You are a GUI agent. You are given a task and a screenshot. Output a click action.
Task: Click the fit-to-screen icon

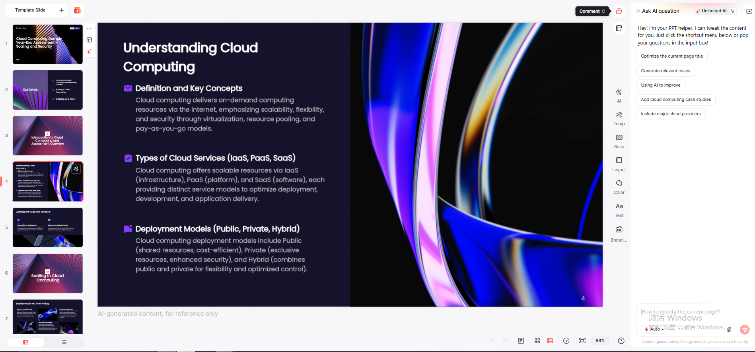(582, 341)
